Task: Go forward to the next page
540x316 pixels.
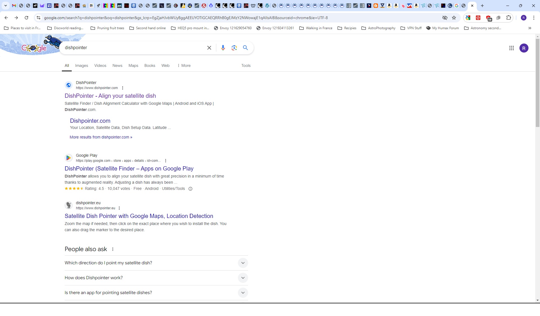Action: [x=16, y=18]
